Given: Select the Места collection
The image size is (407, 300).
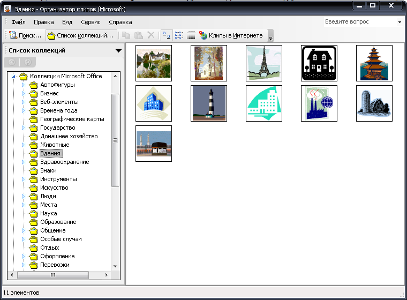Looking at the screenshot, I should (49, 205).
